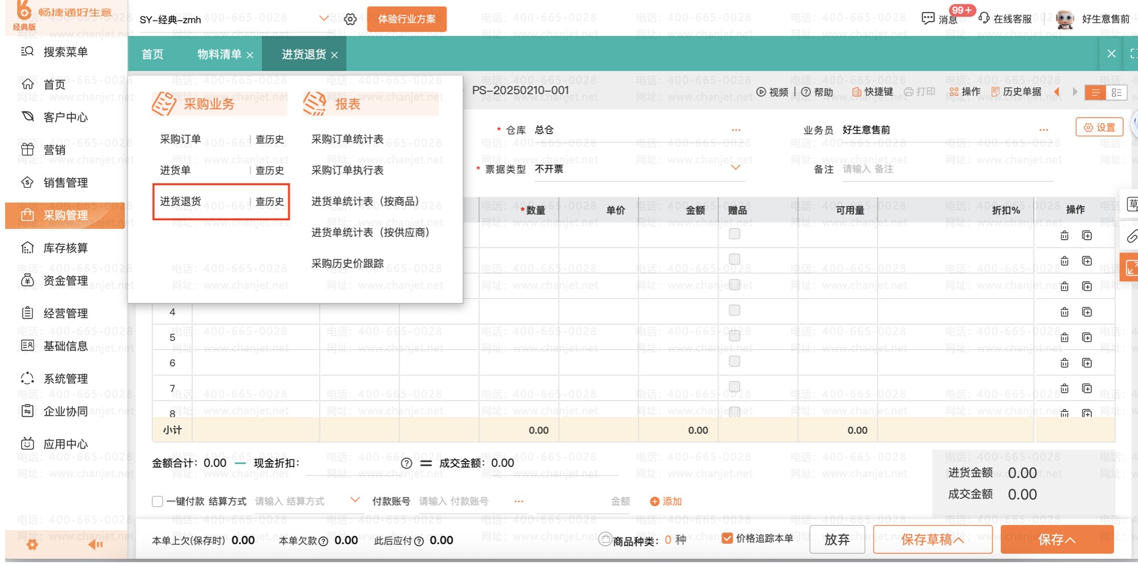The image size is (1138, 565).
Task: Expand the 票据类型 dropdown
Action: tap(736, 168)
